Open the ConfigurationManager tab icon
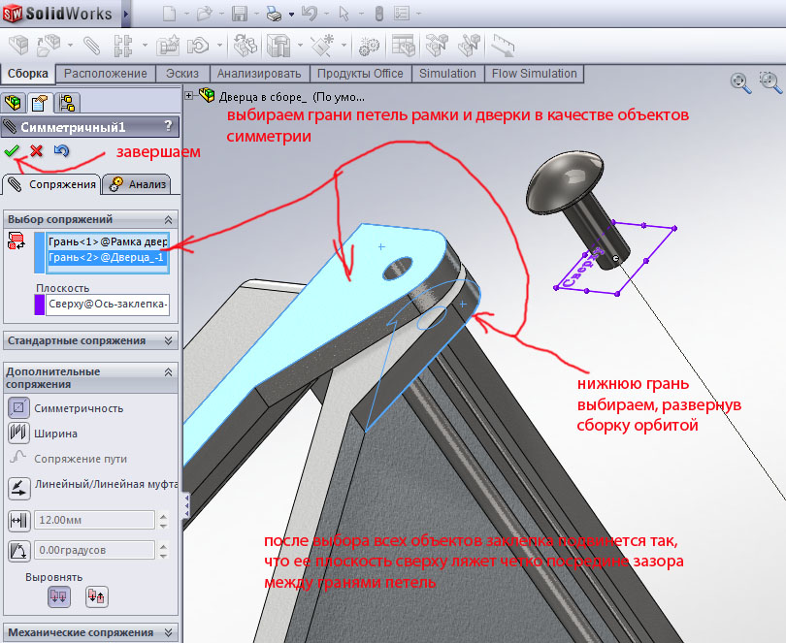Screen dimensions: 786x643 click(x=66, y=103)
